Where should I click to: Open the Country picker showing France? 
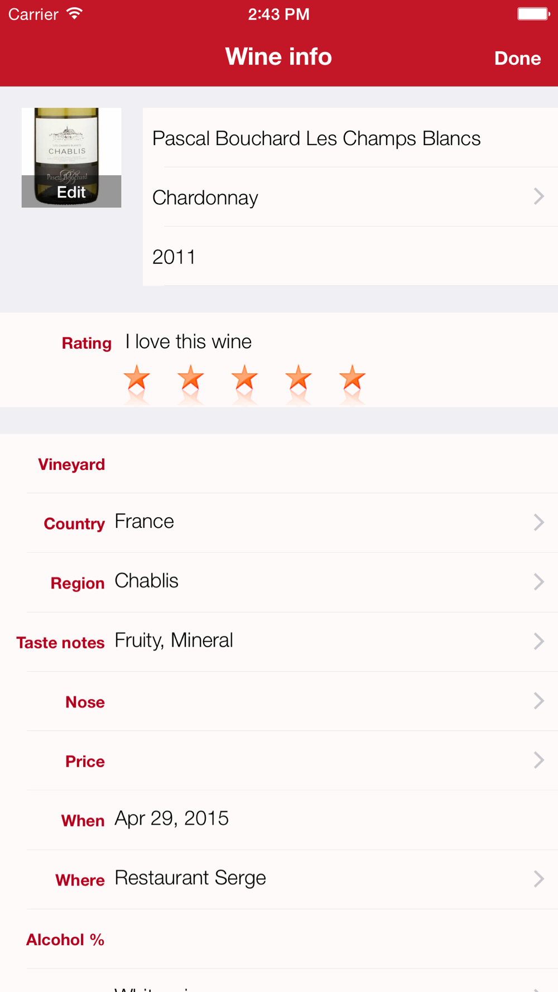538,522
